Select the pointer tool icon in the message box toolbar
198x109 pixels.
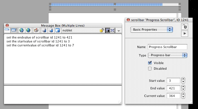coord(108,30)
